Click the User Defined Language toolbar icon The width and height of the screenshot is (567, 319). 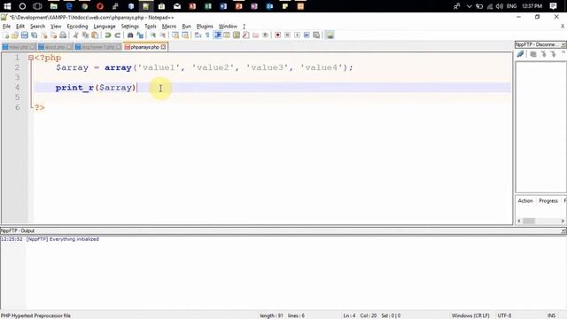227,35
